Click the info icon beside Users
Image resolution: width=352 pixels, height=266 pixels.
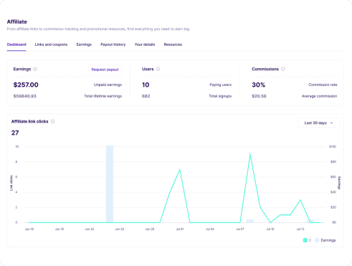[158, 69]
